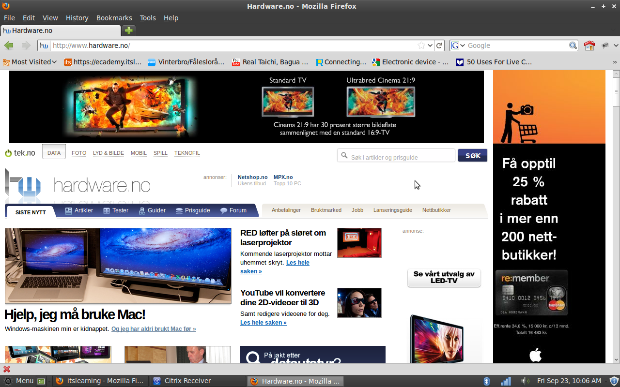This screenshot has height=387, width=620.
Task: Click 'Se vårt utvalg av LED-TV' button
Action: click(444, 277)
